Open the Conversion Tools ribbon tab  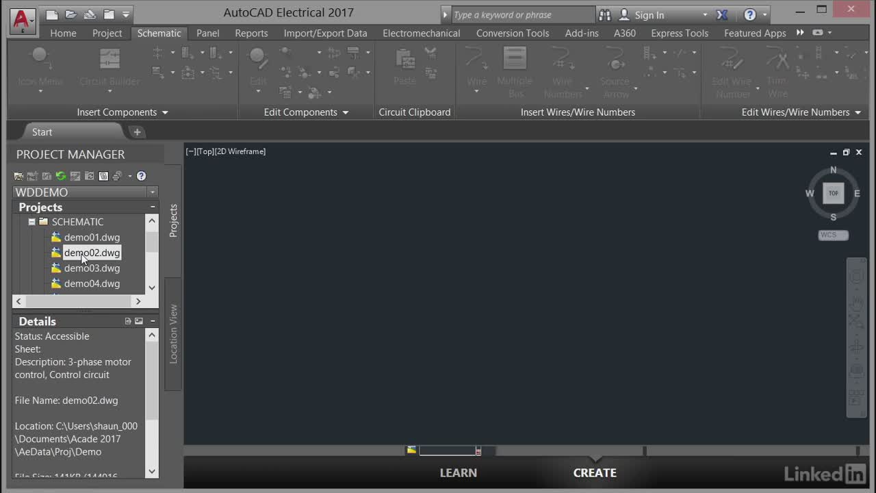click(513, 33)
